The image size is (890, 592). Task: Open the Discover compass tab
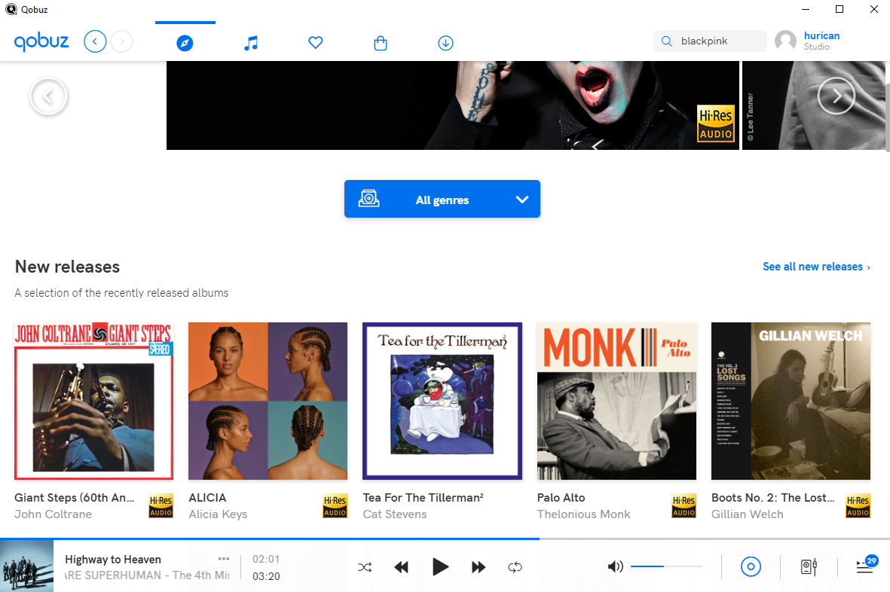[185, 42]
